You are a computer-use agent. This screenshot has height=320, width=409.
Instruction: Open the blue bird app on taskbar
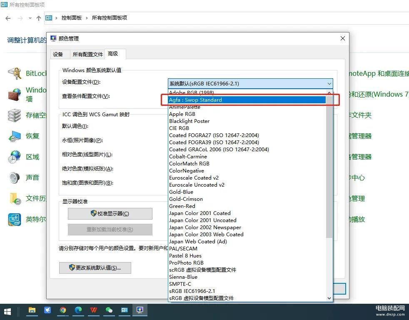pos(47,310)
